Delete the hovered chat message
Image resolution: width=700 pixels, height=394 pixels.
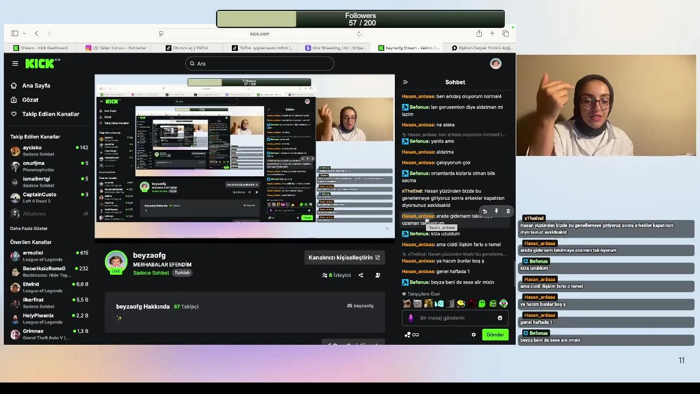[x=508, y=211]
